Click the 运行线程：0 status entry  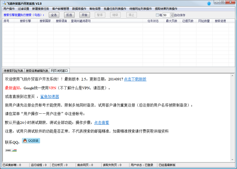[x=39, y=165]
